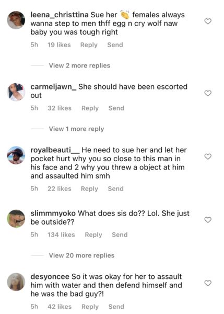Reply to leena_christtina's comment
The image size is (224, 314).
click(89, 45)
